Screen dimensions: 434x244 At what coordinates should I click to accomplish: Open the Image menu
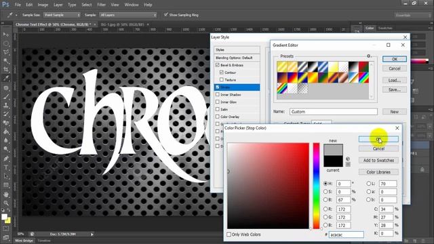(43, 5)
